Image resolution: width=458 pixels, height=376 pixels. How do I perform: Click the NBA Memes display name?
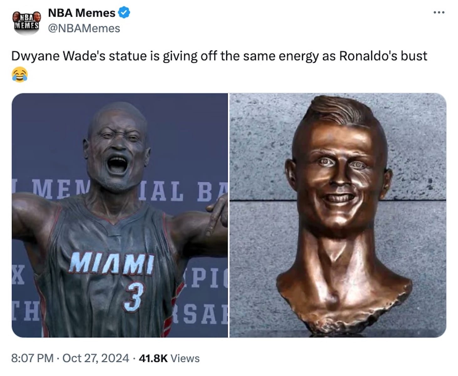tap(81, 13)
